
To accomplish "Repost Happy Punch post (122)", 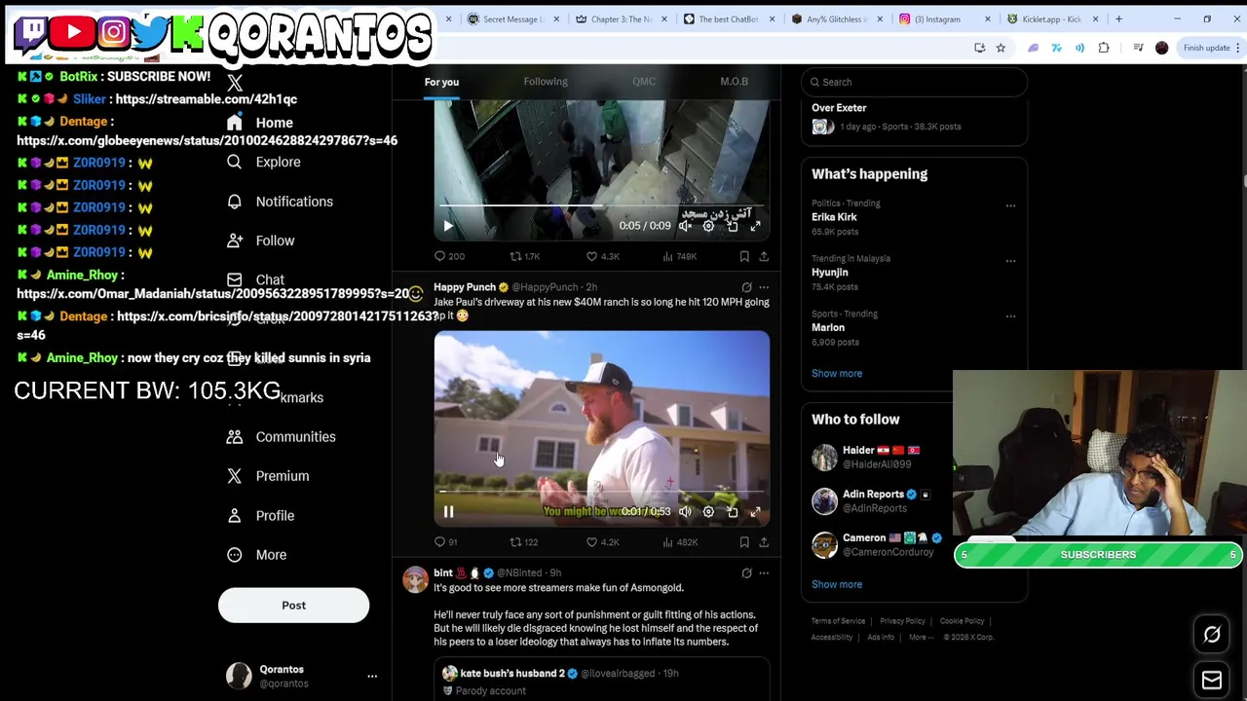I will tap(523, 542).
